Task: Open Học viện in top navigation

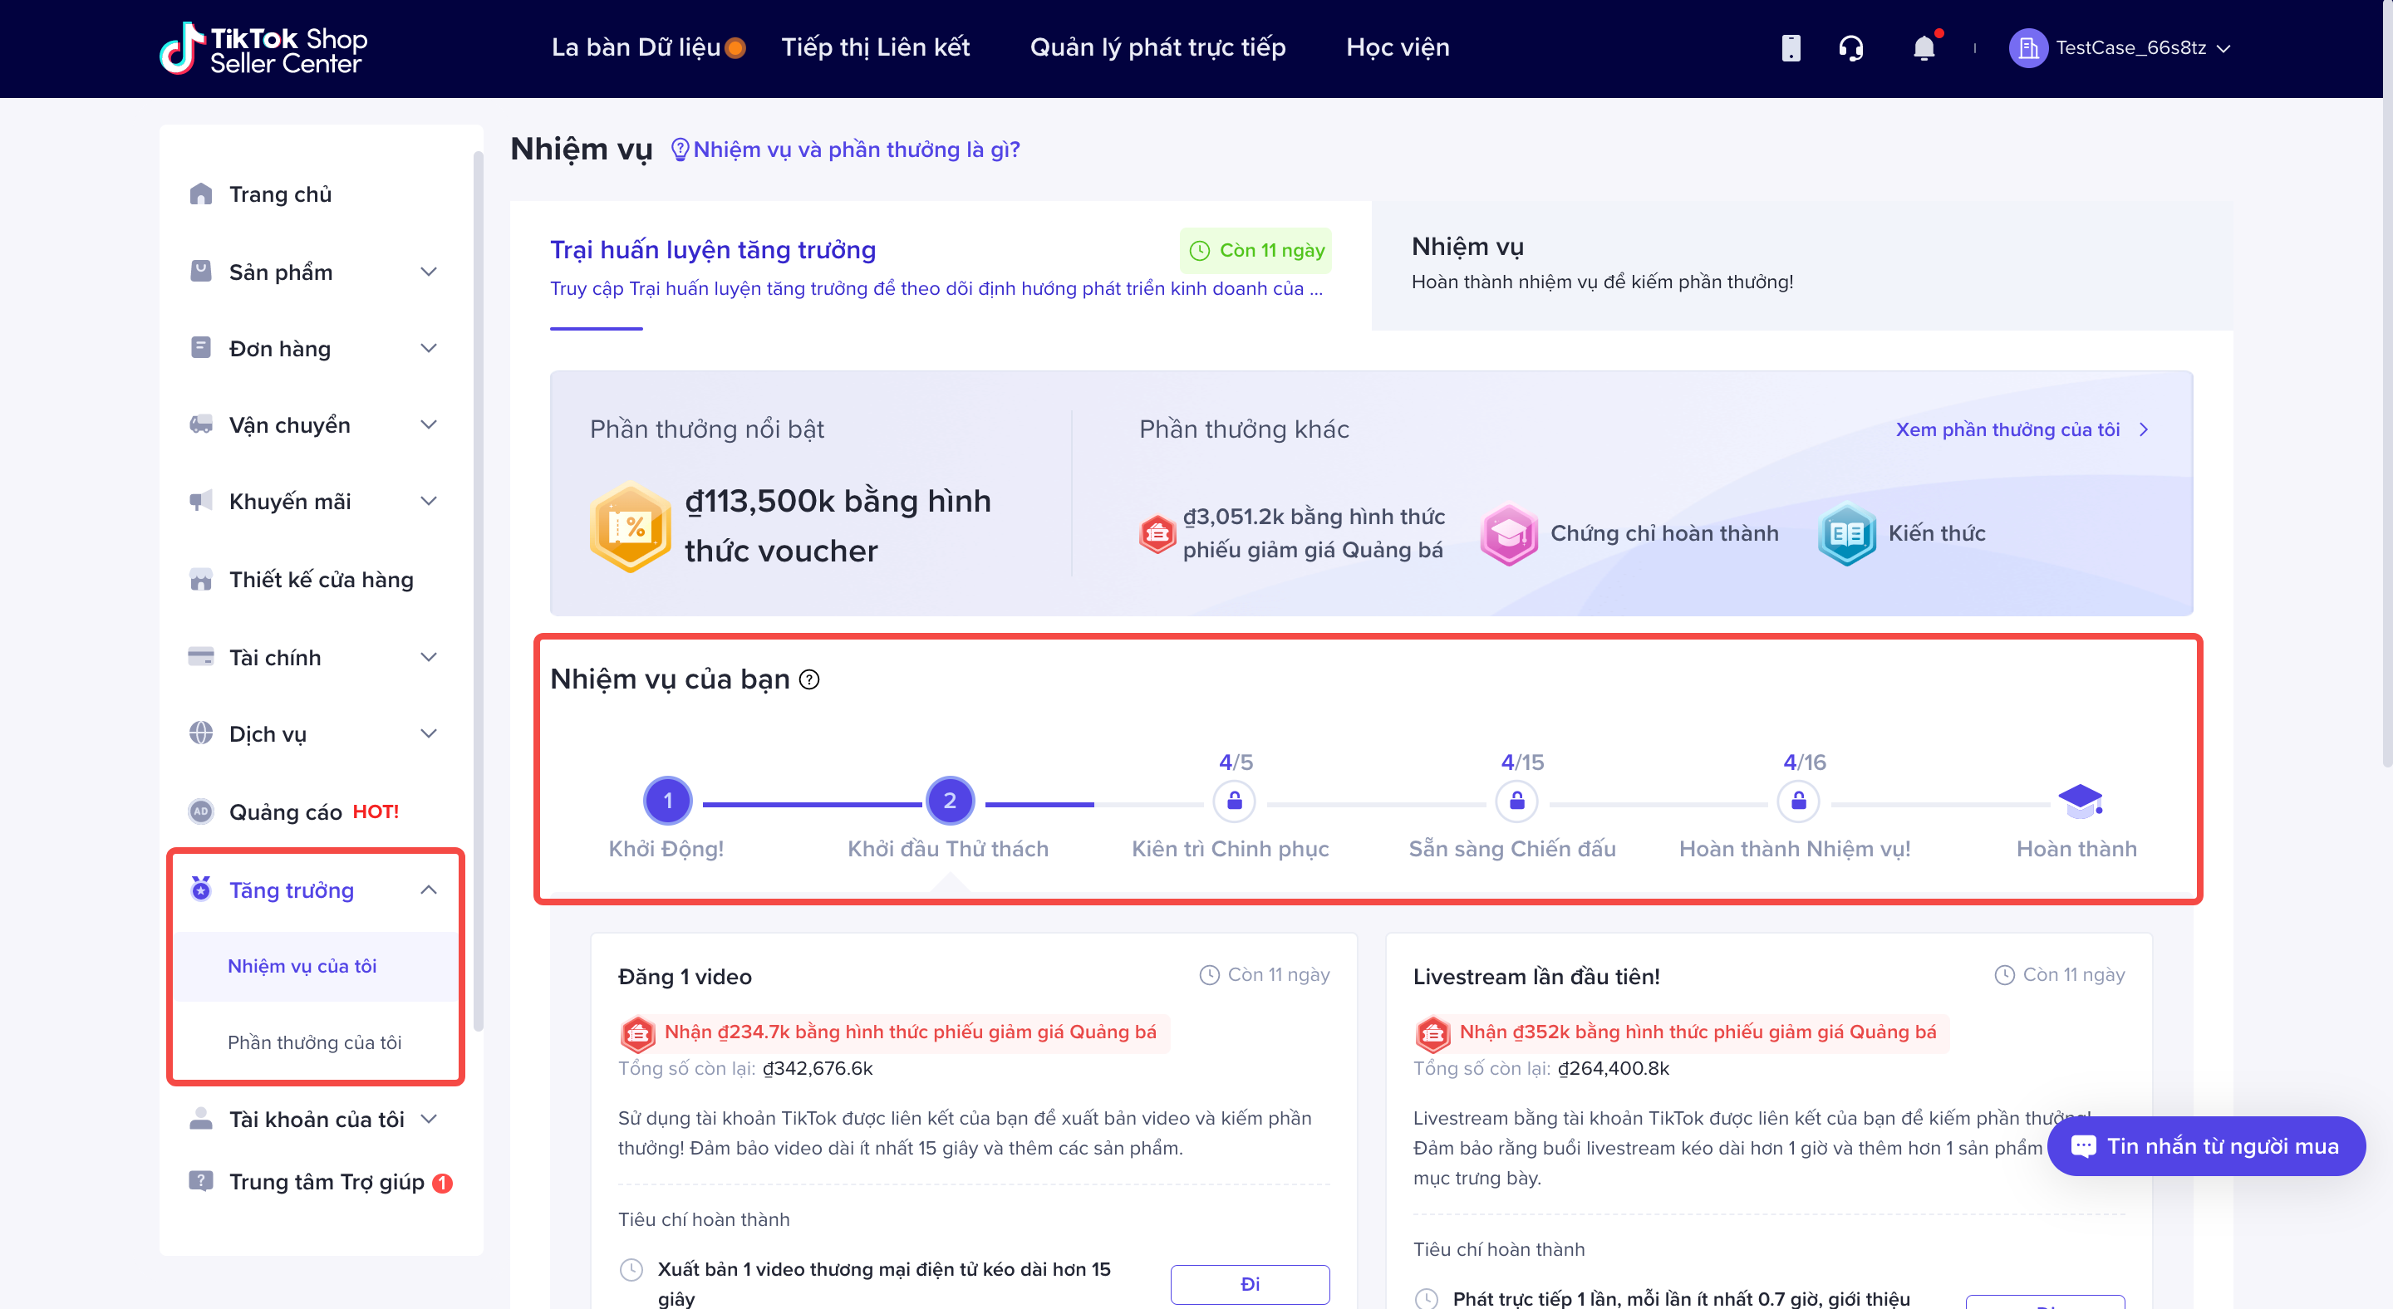Action: point(1397,47)
